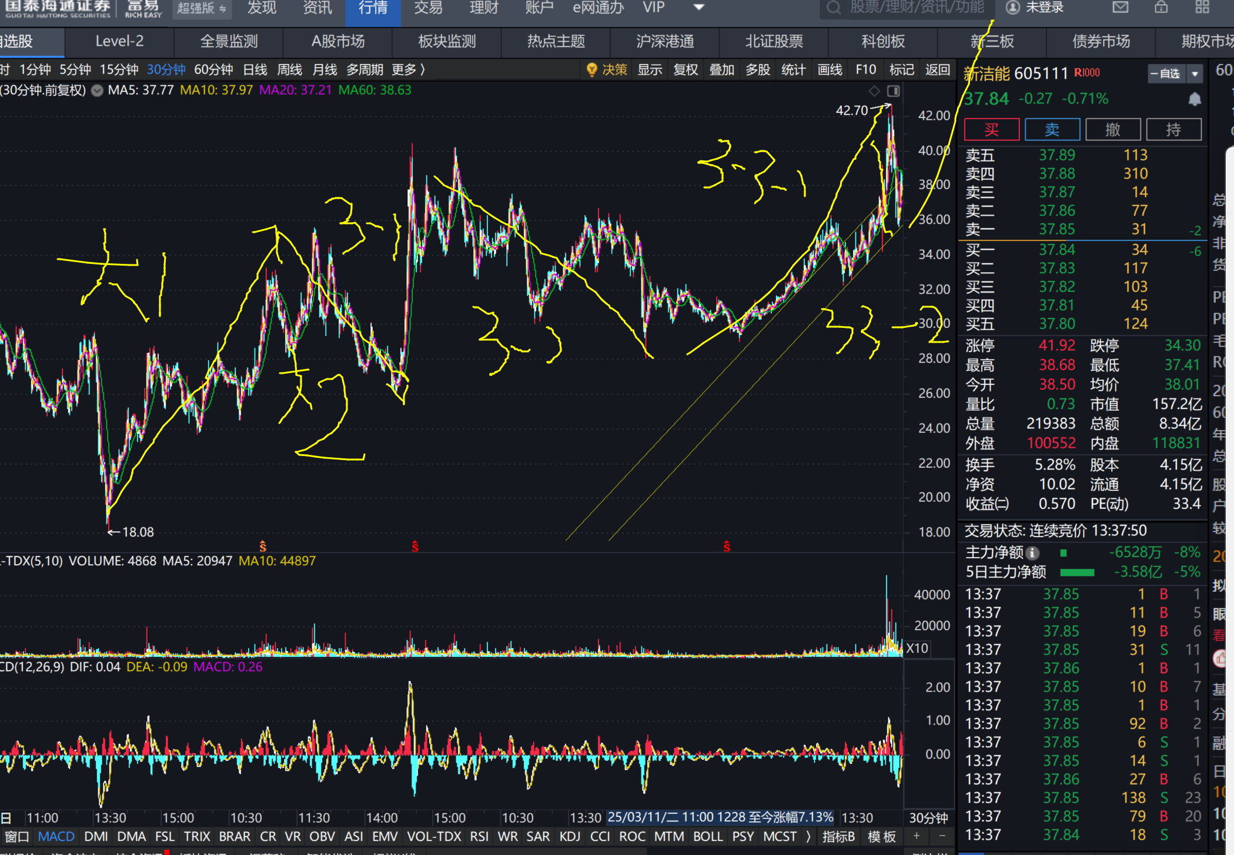1234x855 pixels.
Task: Click the mail envelope icon
Action: 1121,7
